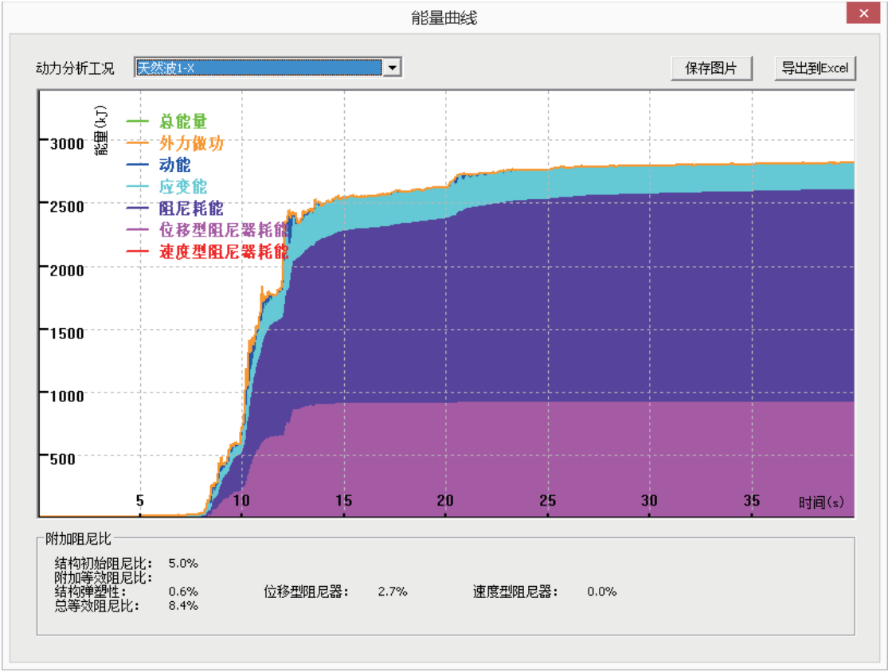
Task: Click the red 速度型阻尼器耗能 legend label
Action: [x=223, y=252]
